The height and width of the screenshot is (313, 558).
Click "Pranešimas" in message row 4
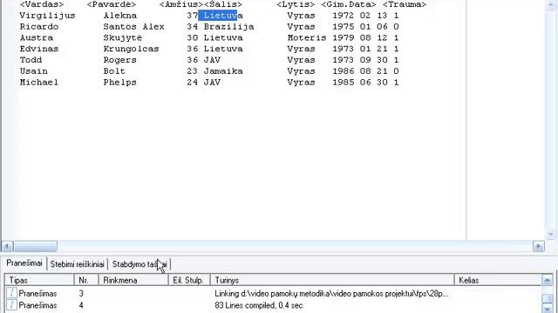pos(37,305)
